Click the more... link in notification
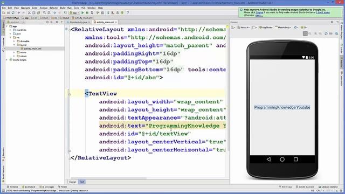345x194 pixels. pos(259,16)
